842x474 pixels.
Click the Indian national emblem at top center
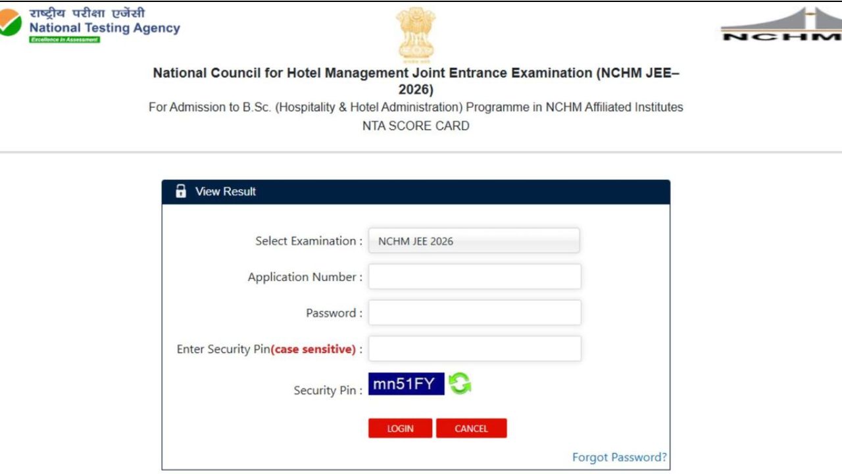(x=416, y=34)
